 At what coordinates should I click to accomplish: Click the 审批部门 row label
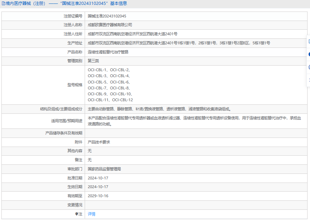point(75,169)
